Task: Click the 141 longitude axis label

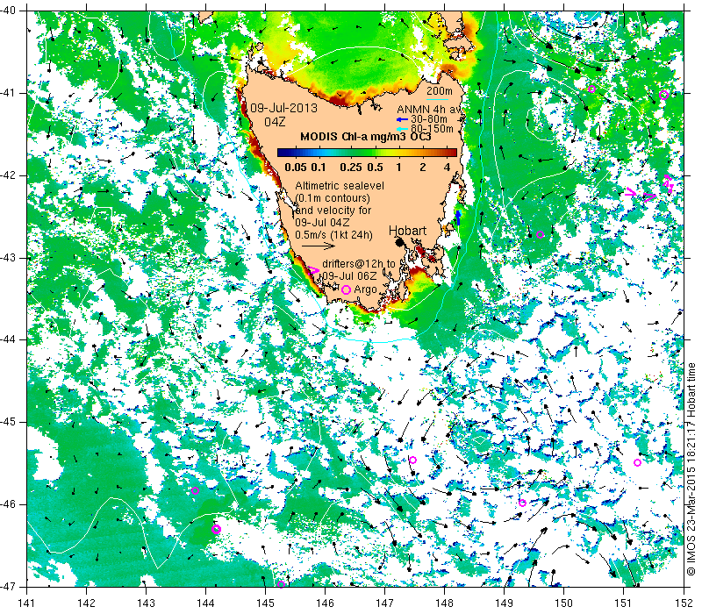Action: pos(27,603)
